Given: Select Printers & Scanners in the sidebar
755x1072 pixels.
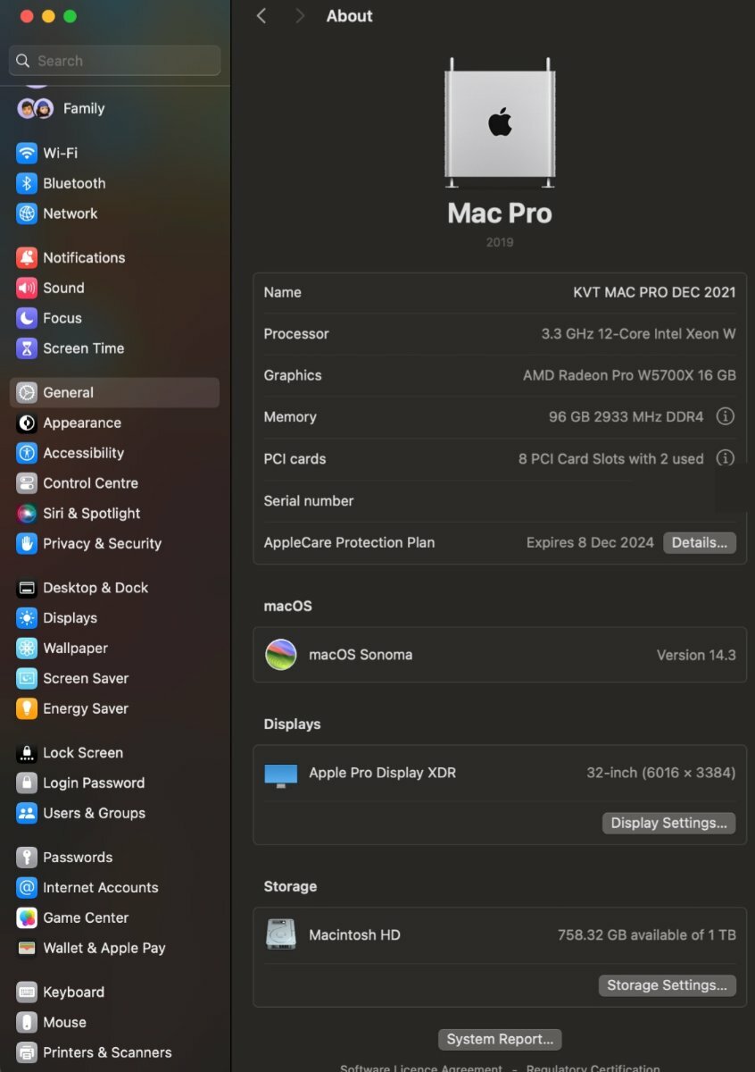Looking at the screenshot, I should click(x=114, y=1052).
